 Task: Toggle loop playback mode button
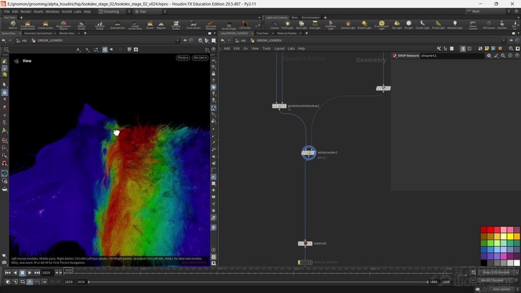point(22,282)
